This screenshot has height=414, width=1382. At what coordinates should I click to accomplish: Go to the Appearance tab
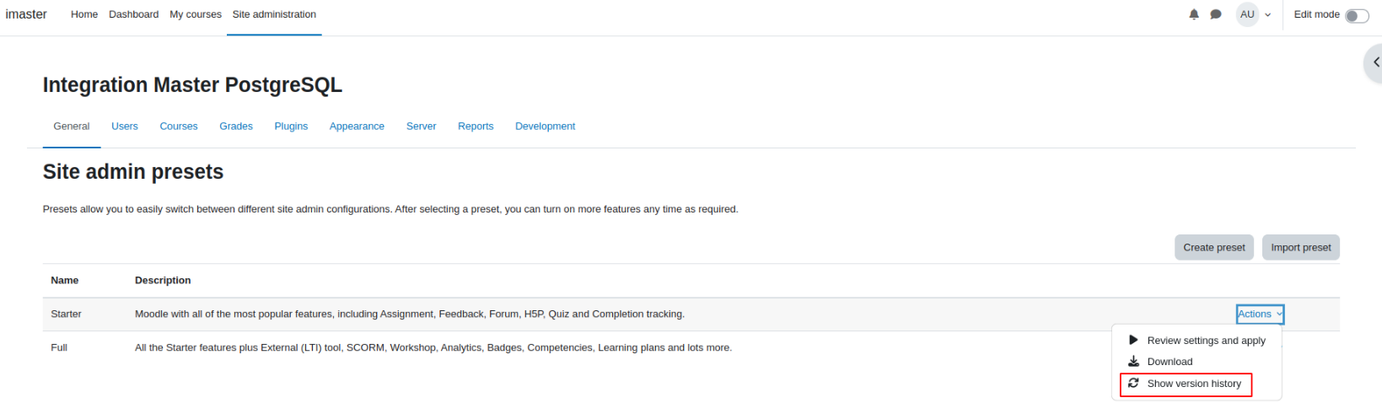pyautogui.click(x=357, y=126)
